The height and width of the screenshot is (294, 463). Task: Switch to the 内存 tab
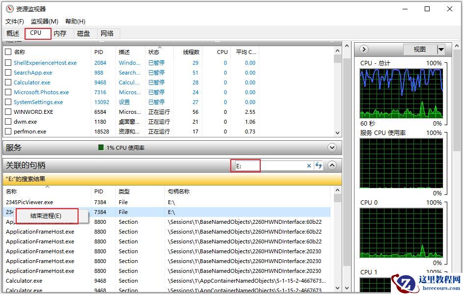click(x=60, y=33)
